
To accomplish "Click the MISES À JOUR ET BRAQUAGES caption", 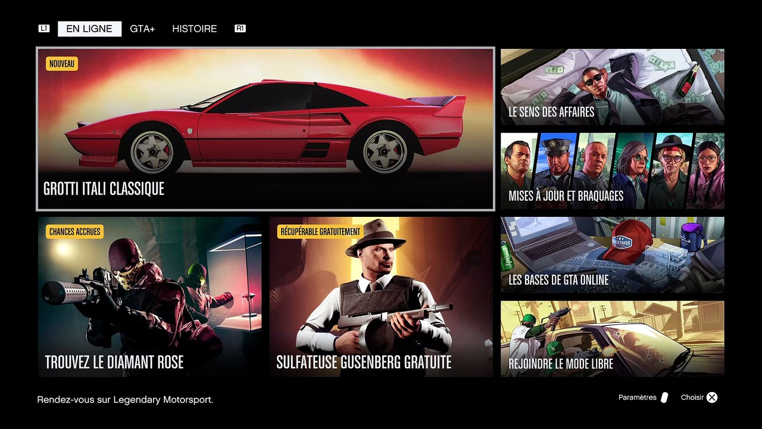I will (x=566, y=196).
